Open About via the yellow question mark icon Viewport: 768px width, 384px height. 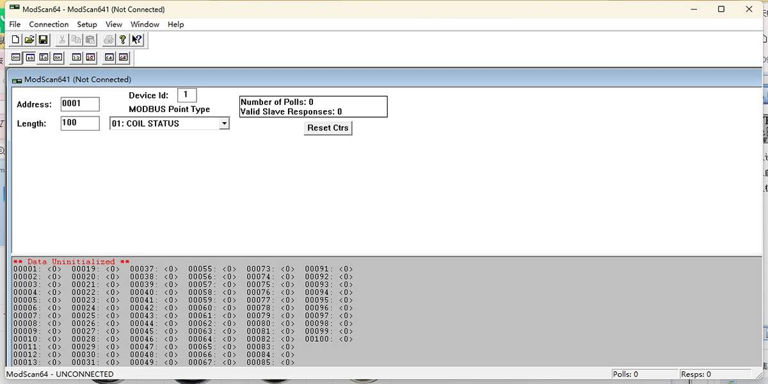pyautogui.click(x=123, y=40)
